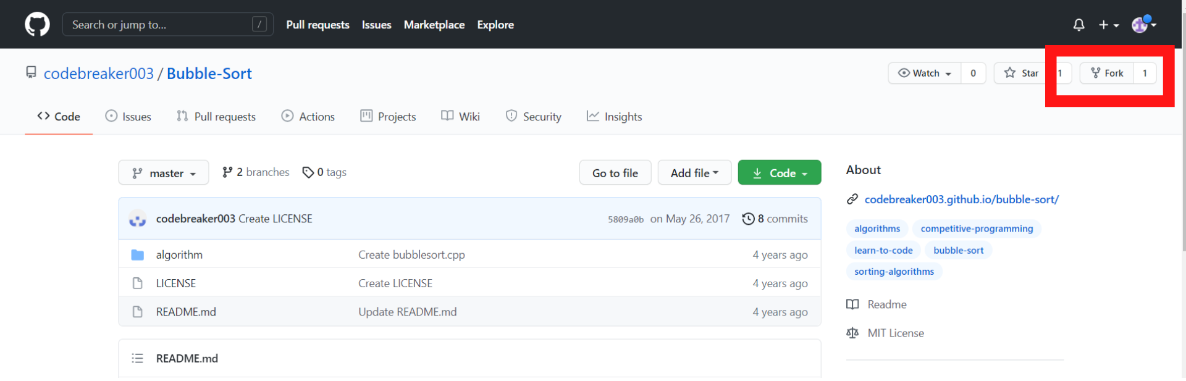Image resolution: width=1186 pixels, height=381 pixels.
Task: Go to Explore
Action: 495,25
